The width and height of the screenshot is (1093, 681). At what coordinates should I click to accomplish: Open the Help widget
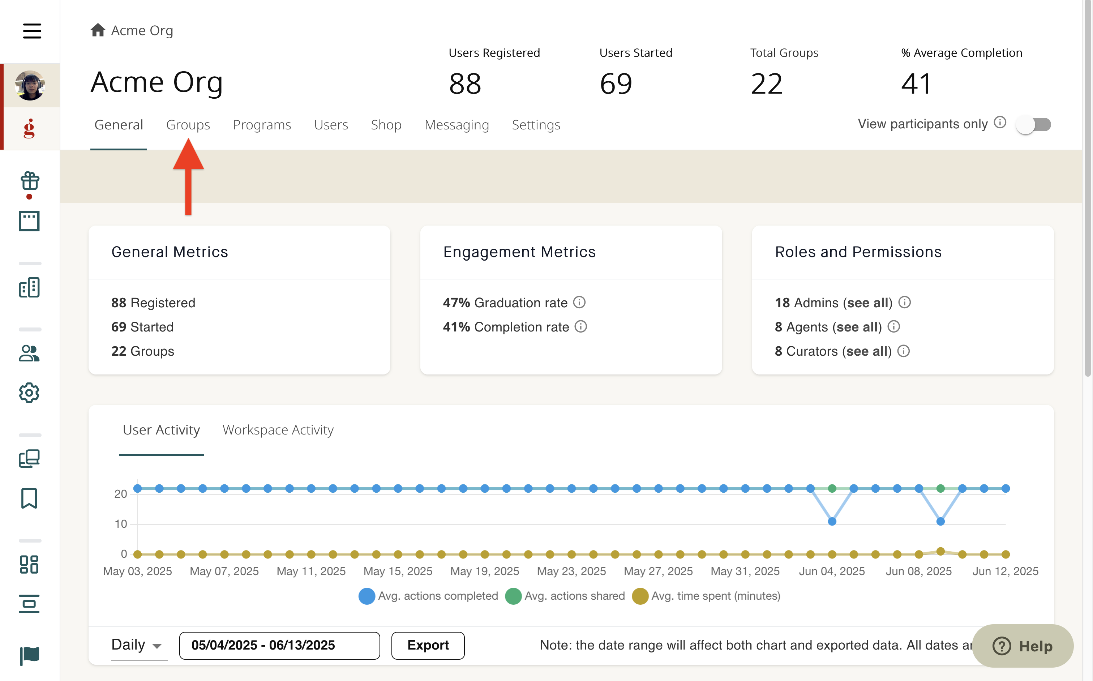1023,646
